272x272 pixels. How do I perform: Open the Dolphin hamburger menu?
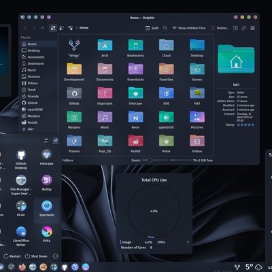(x=252, y=28)
